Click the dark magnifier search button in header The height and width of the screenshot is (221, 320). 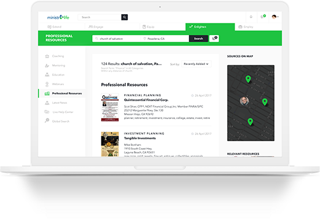point(125,17)
